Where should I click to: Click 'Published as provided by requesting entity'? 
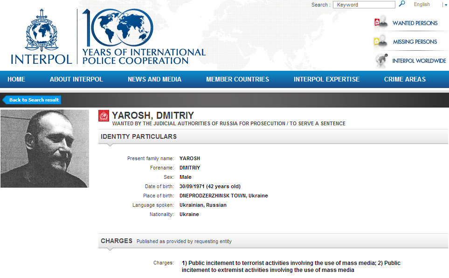coord(184,241)
